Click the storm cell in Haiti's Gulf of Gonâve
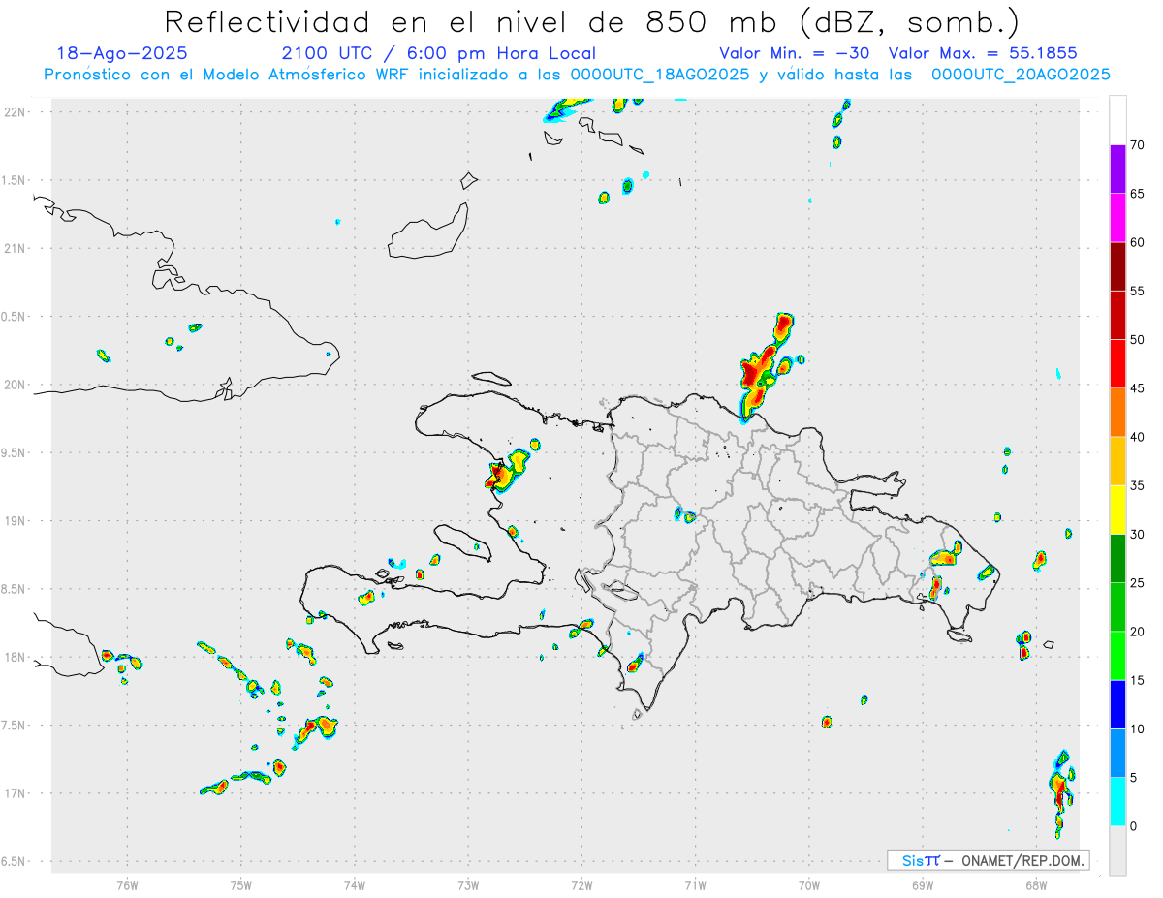This screenshot has width=1163, height=898. (x=504, y=474)
